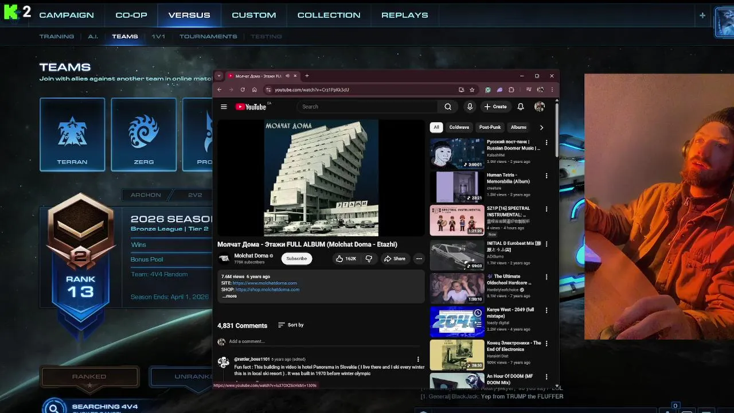Screen dimensions: 734x413
Task: Select the Post-Punk filter chip
Action: tap(490, 127)
